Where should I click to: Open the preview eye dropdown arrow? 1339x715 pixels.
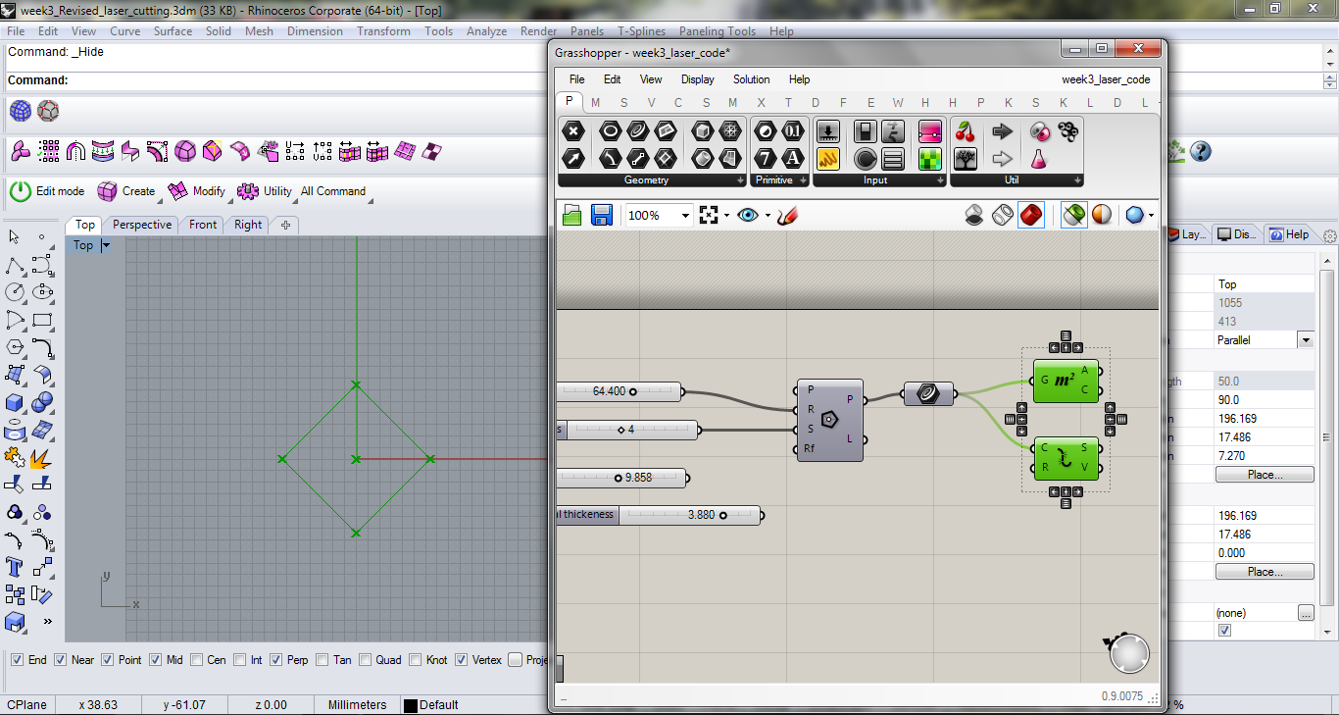[767, 215]
